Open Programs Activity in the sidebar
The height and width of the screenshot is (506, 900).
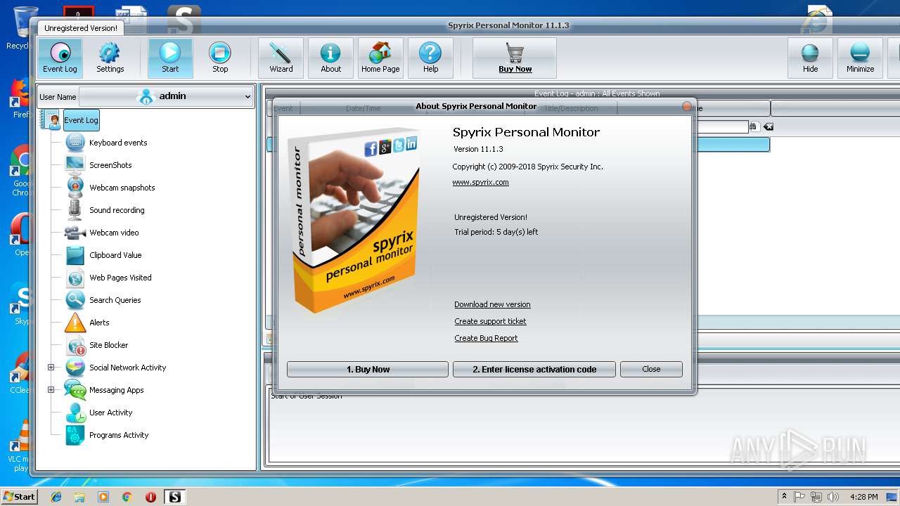119,435
